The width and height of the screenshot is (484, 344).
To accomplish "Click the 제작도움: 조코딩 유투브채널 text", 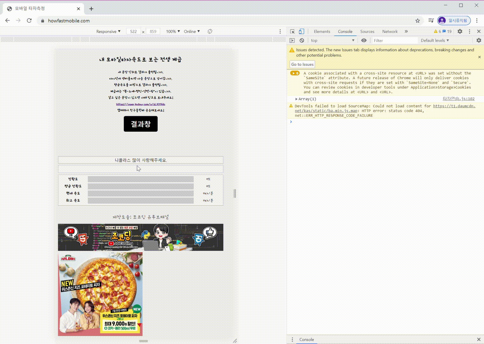I will coord(140,217).
